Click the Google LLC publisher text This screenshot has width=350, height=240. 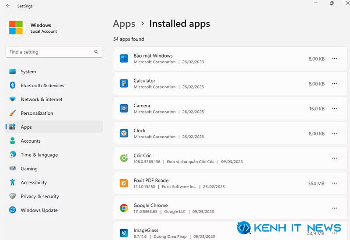[x=175, y=212]
